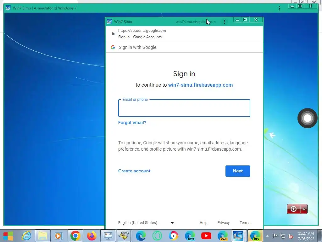Close the Google sign-in window
The height and width of the screenshot is (242, 322).
pos(256,20)
